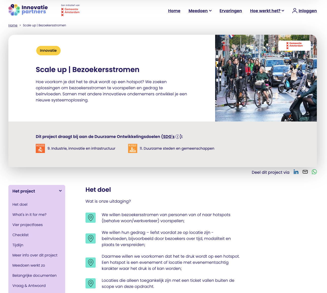
Task: Open 'Meer info over dit project' sidebar link
Action: [x=35, y=255]
